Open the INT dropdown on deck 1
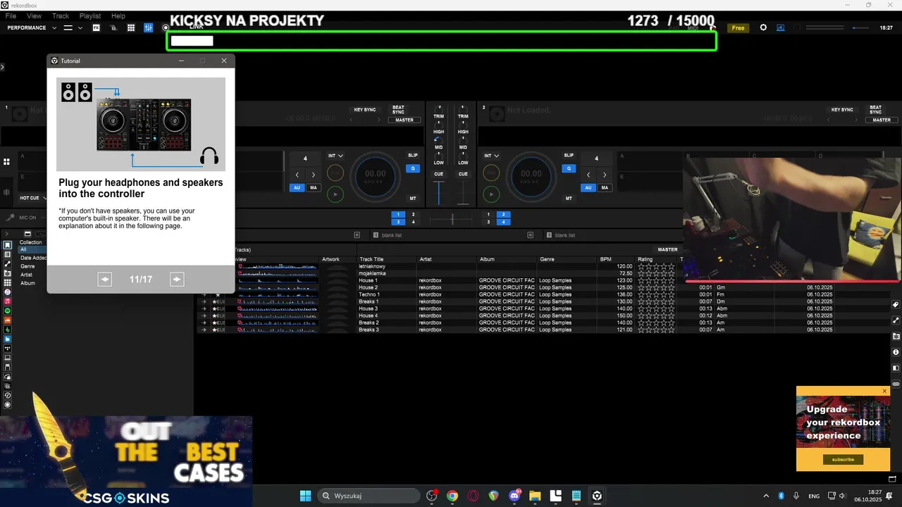Image resolution: width=902 pixels, height=507 pixels. click(x=336, y=156)
